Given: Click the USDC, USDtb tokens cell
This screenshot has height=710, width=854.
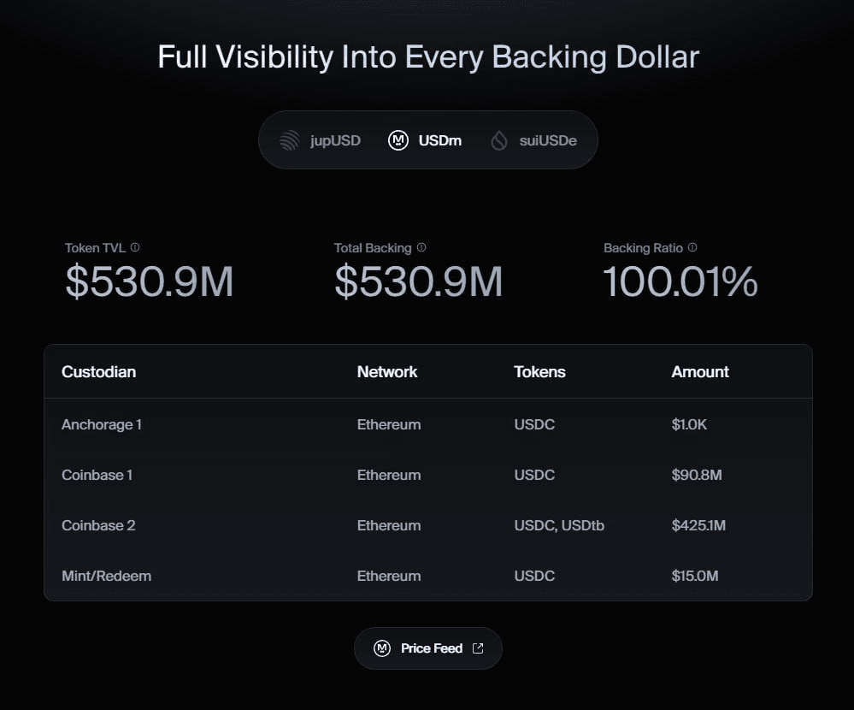Looking at the screenshot, I should 559,526.
